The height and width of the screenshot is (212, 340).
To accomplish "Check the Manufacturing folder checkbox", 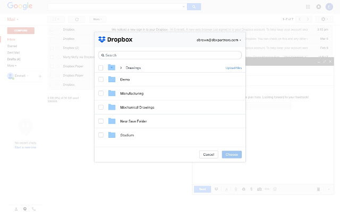I will 101,93.
